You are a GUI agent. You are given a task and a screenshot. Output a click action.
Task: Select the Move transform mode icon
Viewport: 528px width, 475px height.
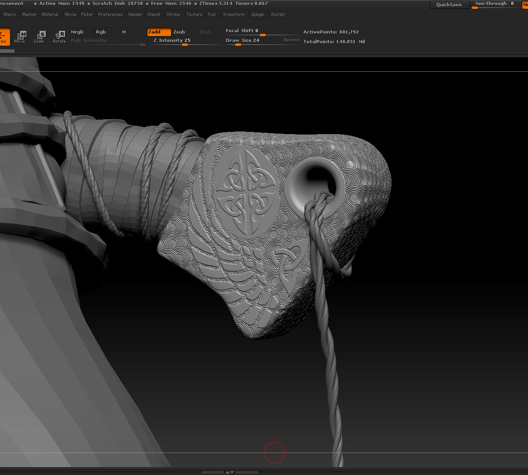[x=20, y=37]
